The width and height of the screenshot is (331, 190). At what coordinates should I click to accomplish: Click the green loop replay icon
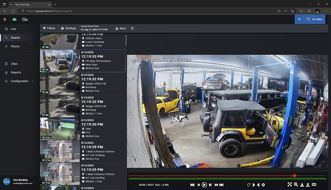pyautogui.click(x=249, y=185)
